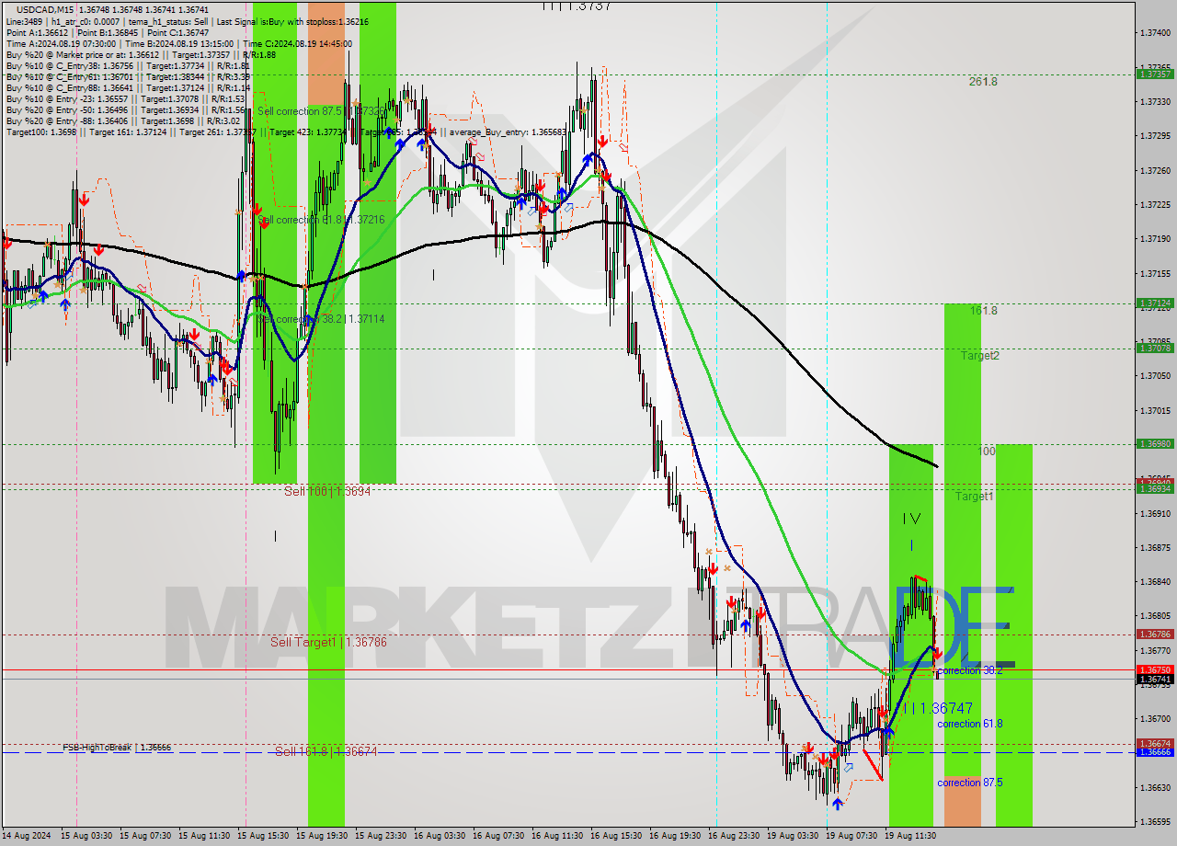Click the '261.8' fibonacci level label

coord(983,81)
